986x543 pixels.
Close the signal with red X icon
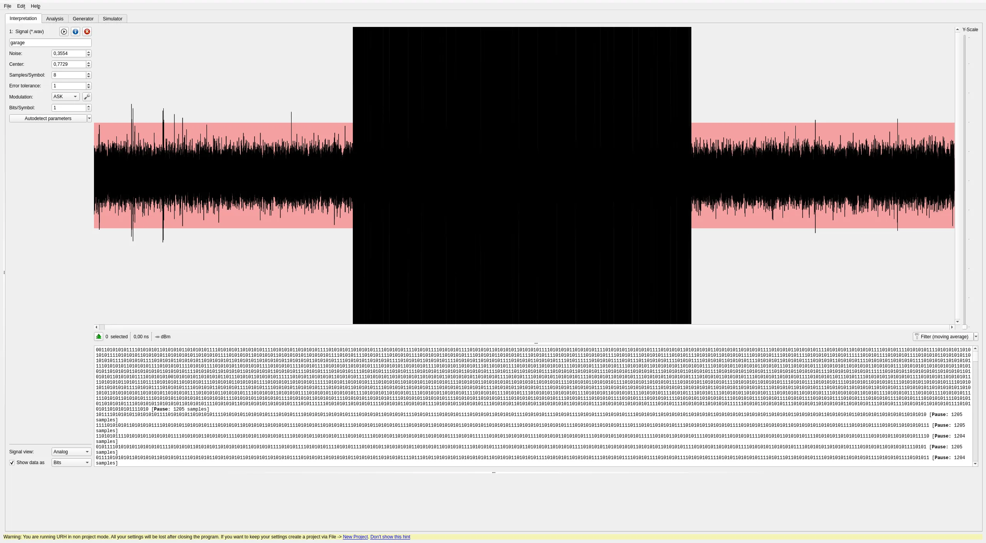[87, 32]
